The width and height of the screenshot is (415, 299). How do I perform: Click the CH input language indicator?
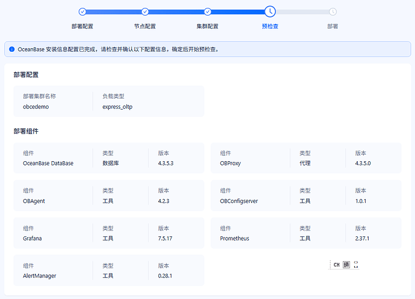(336, 265)
